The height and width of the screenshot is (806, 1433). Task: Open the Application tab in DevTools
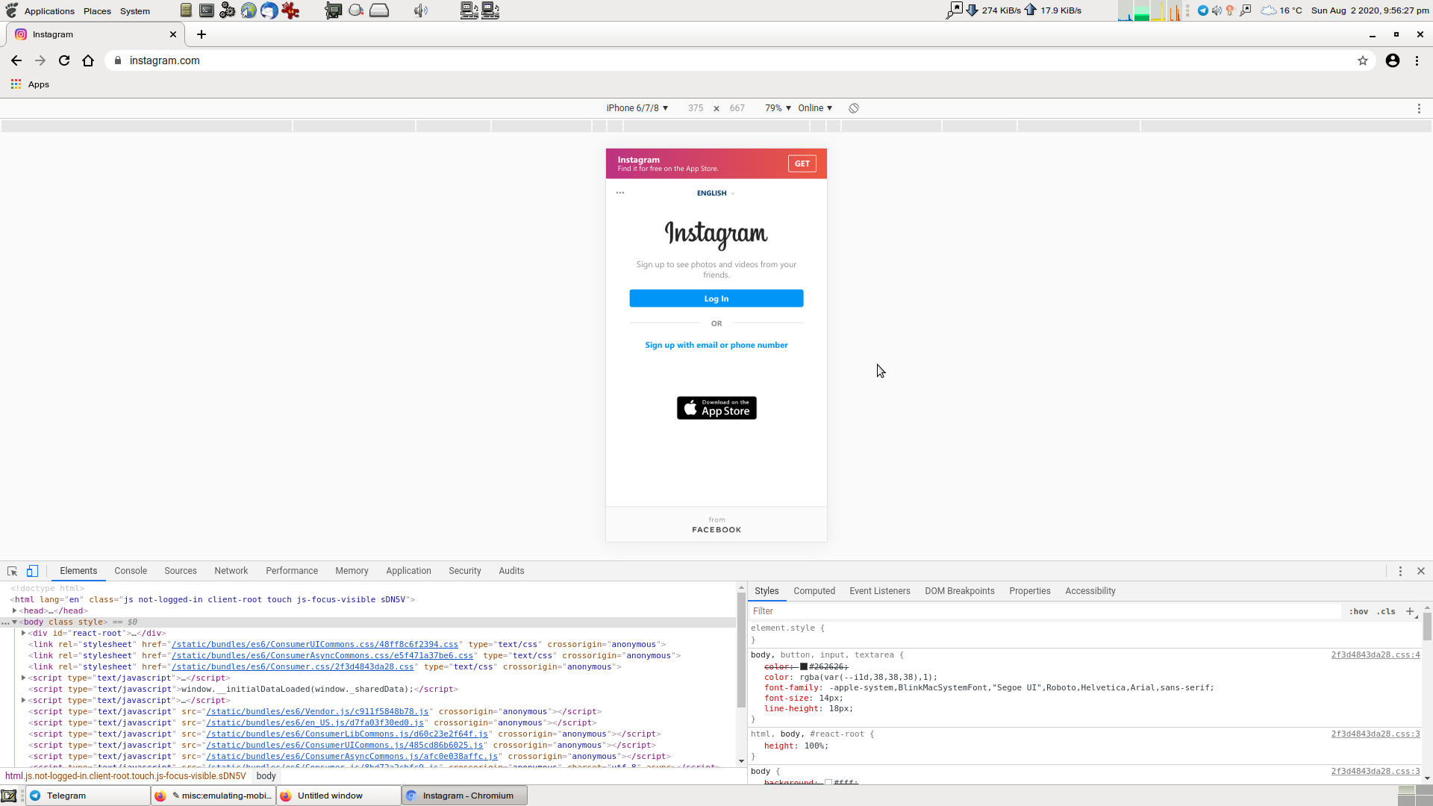408,571
